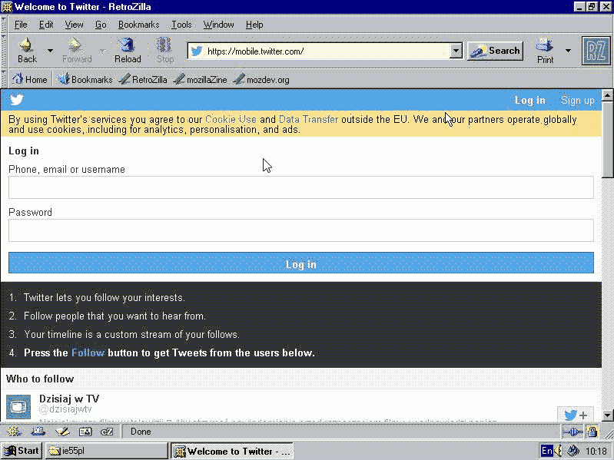Open the Help menu
Image resolution: width=614 pixels, height=460 pixels.
pos(254,25)
